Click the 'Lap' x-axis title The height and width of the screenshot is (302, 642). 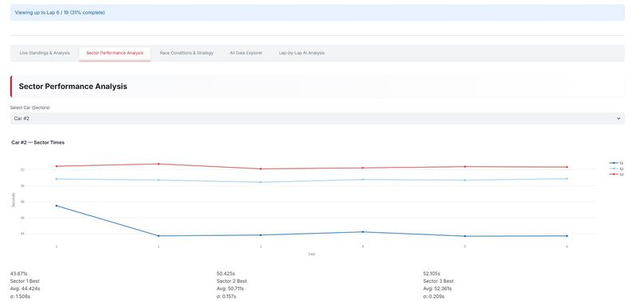pyautogui.click(x=311, y=254)
